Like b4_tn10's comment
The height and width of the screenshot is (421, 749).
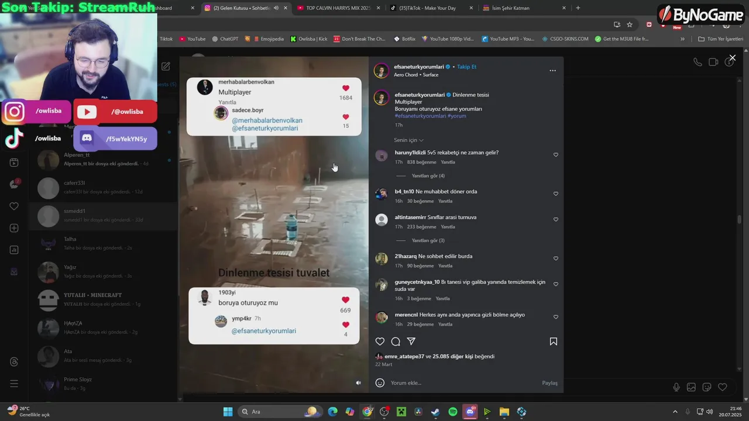pos(556,194)
